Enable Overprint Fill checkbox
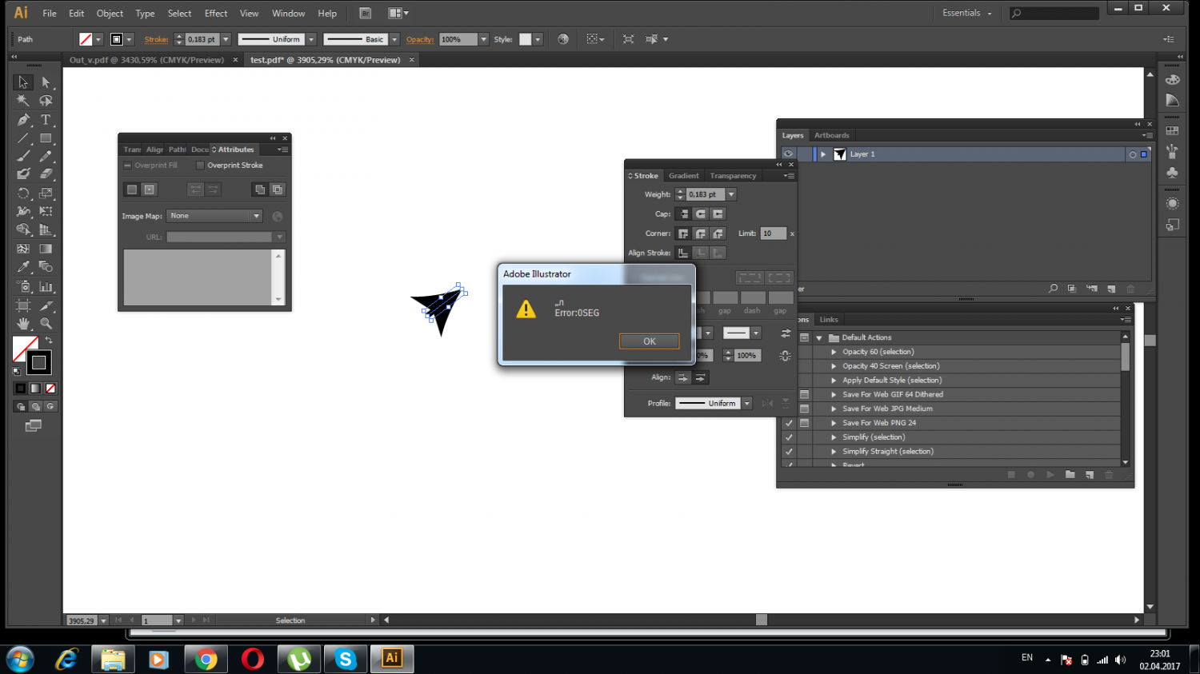1200x674 pixels. point(128,166)
